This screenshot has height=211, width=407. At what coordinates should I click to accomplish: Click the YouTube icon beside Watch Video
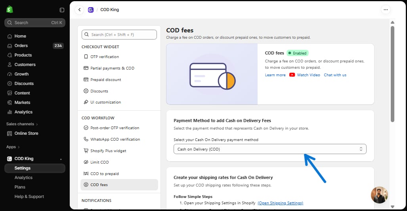(x=292, y=75)
